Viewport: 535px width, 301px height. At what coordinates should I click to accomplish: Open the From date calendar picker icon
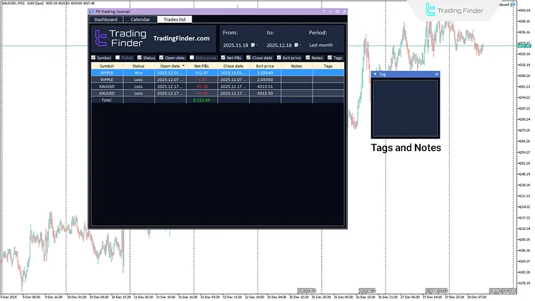(254, 45)
